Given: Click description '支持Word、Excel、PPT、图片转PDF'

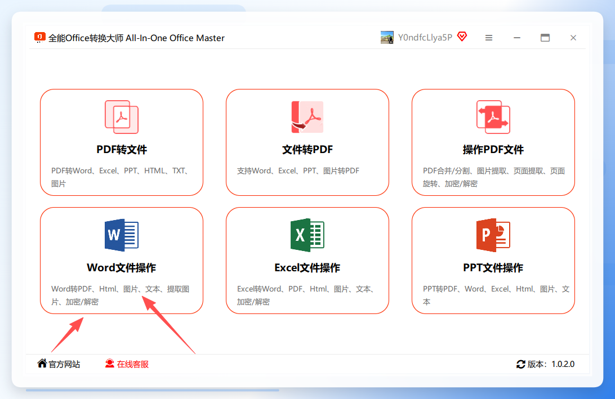Looking at the screenshot, I should [x=298, y=171].
